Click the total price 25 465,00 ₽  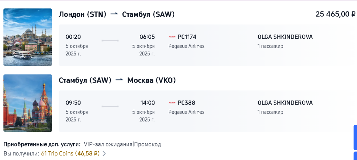click(335, 14)
